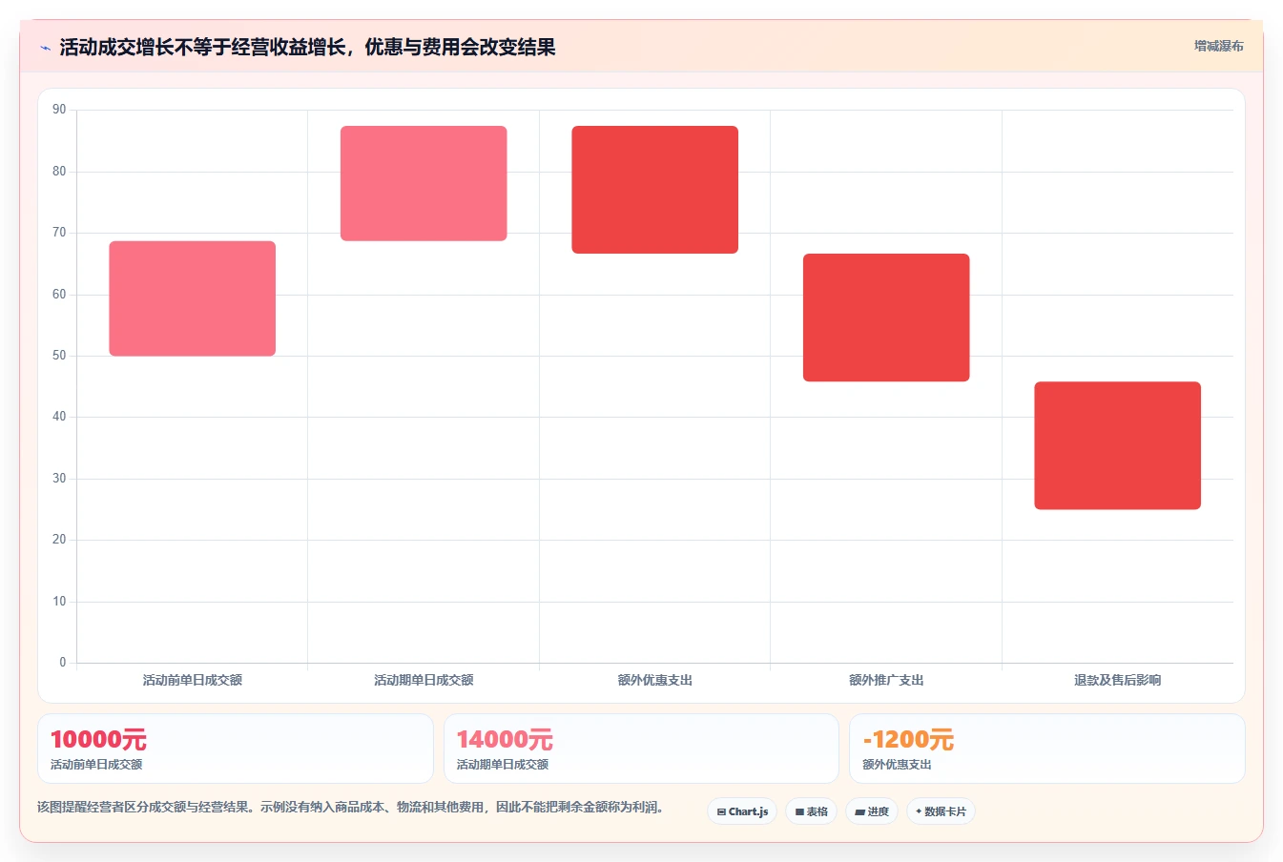The image size is (1283, 862).
Task: Click axis label 额外优惠支出 under the chart
Action: (x=655, y=680)
